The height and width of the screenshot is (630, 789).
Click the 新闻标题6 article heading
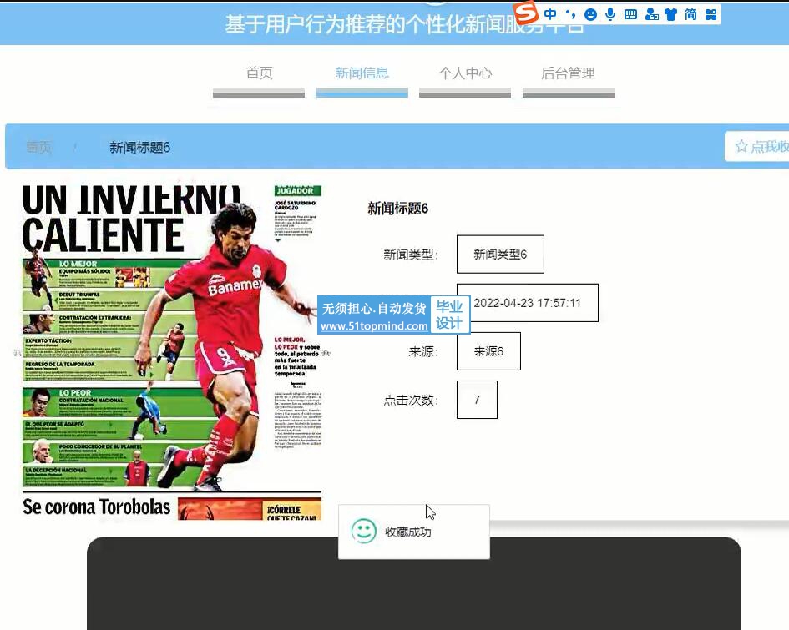pos(397,208)
